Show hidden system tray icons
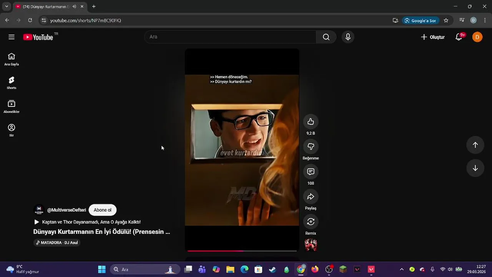This screenshot has height=277, width=492. [402, 269]
